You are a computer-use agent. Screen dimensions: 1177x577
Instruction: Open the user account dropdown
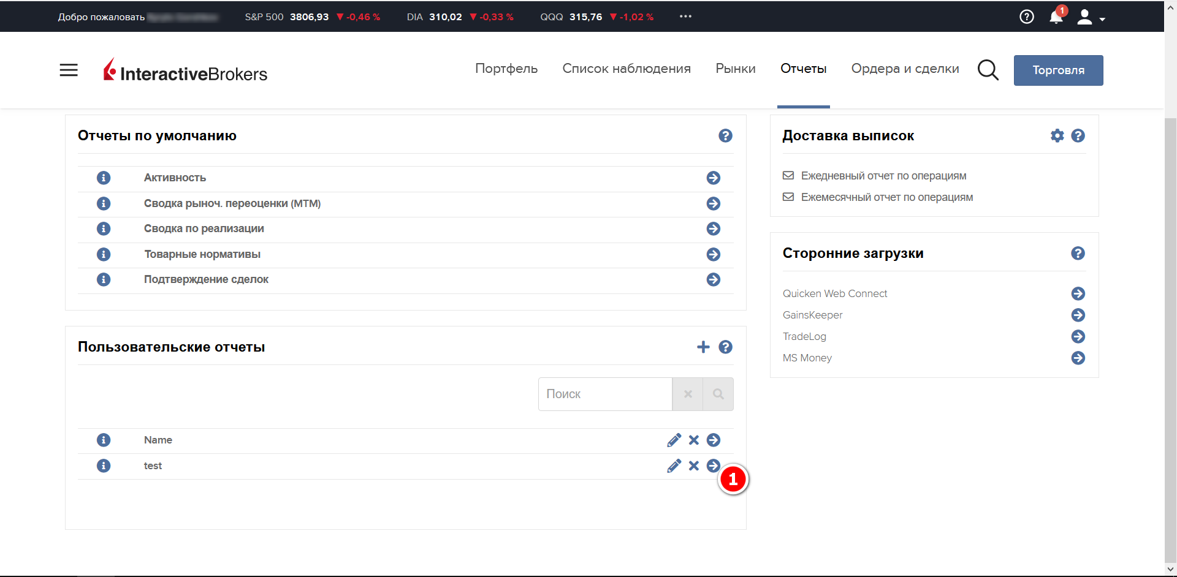pos(1091,17)
